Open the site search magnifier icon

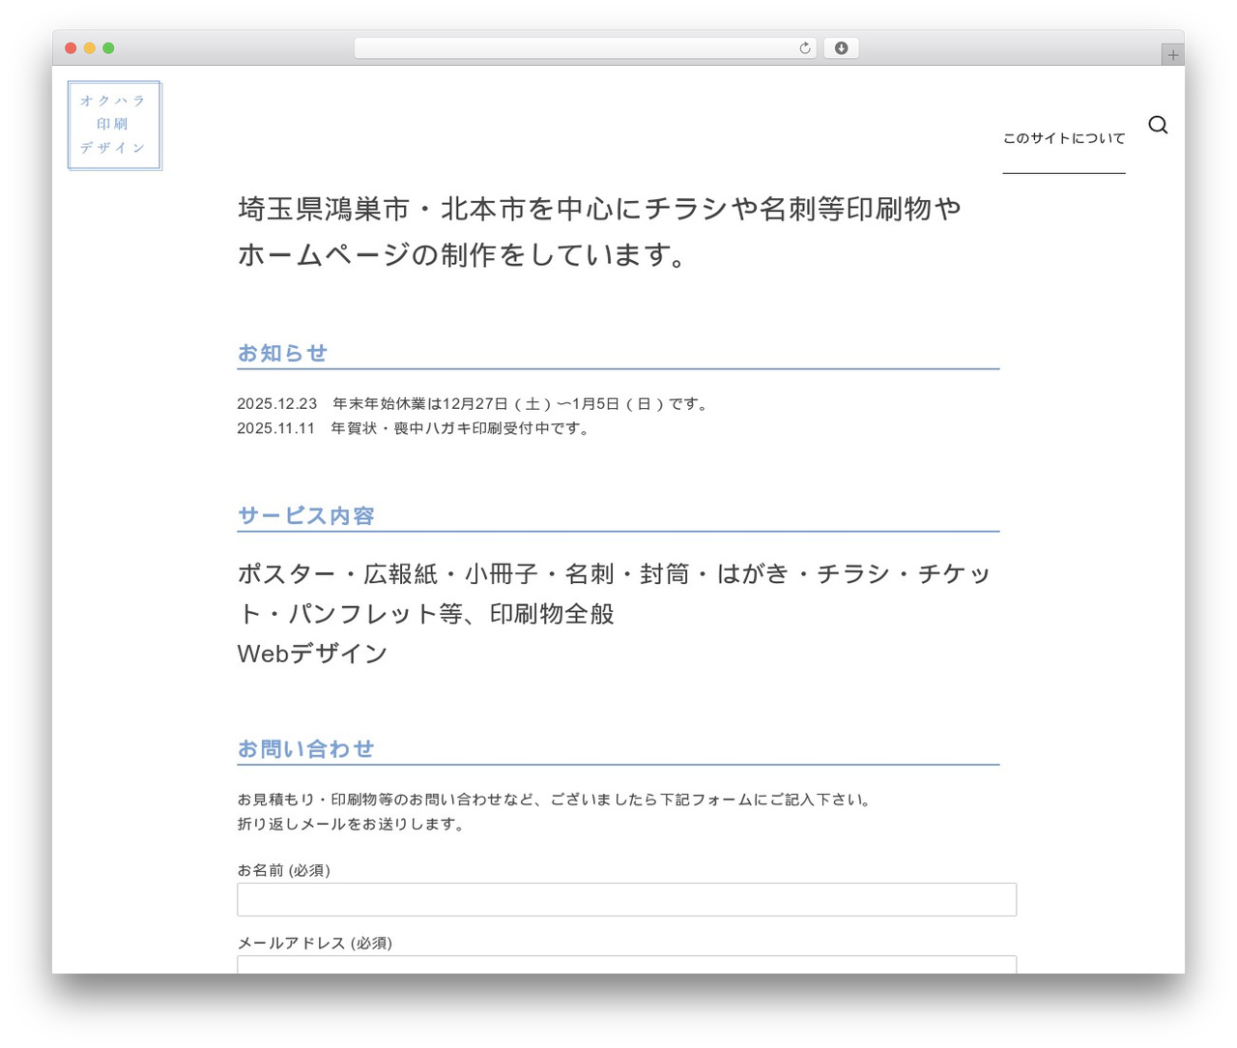pyautogui.click(x=1158, y=125)
